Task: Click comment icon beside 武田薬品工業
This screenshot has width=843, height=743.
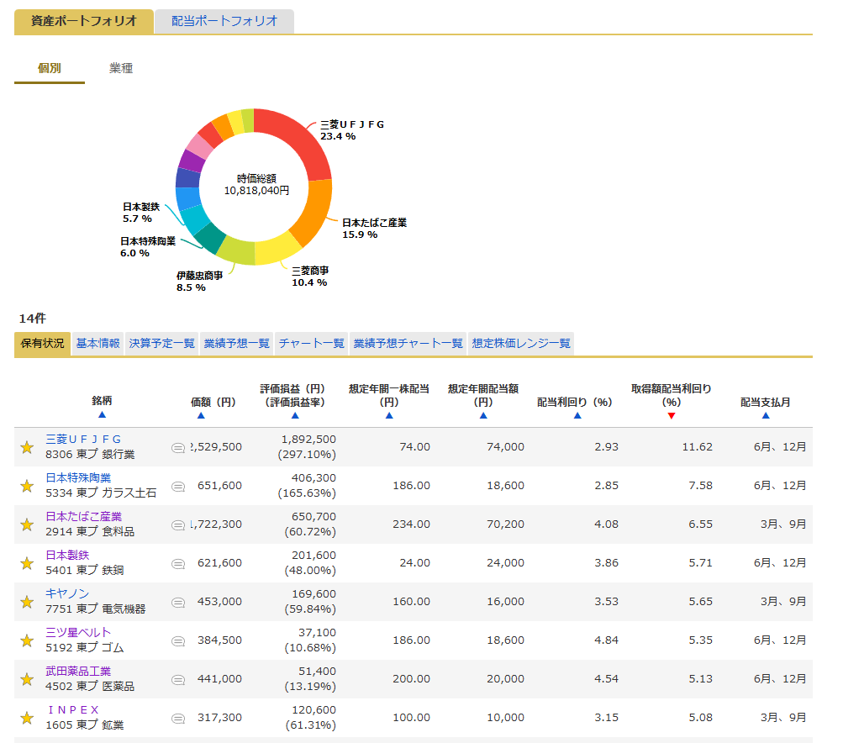Action: (x=178, y=680)
